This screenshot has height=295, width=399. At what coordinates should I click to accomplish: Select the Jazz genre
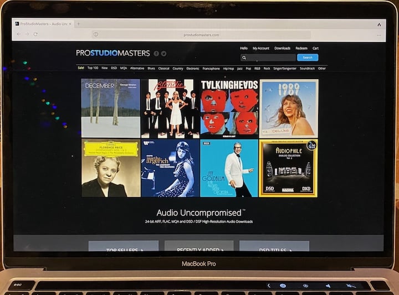click(240, 69)
